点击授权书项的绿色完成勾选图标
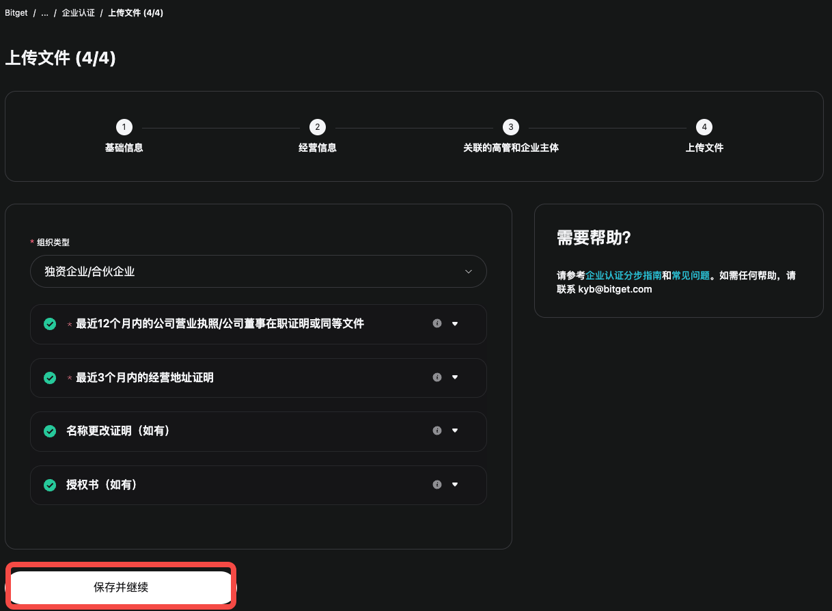This screenshot has width=832, height=611. tap(50, 485)
